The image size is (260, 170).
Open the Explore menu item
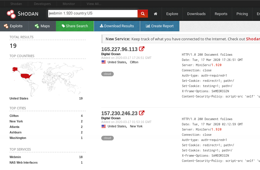[172, 14]
